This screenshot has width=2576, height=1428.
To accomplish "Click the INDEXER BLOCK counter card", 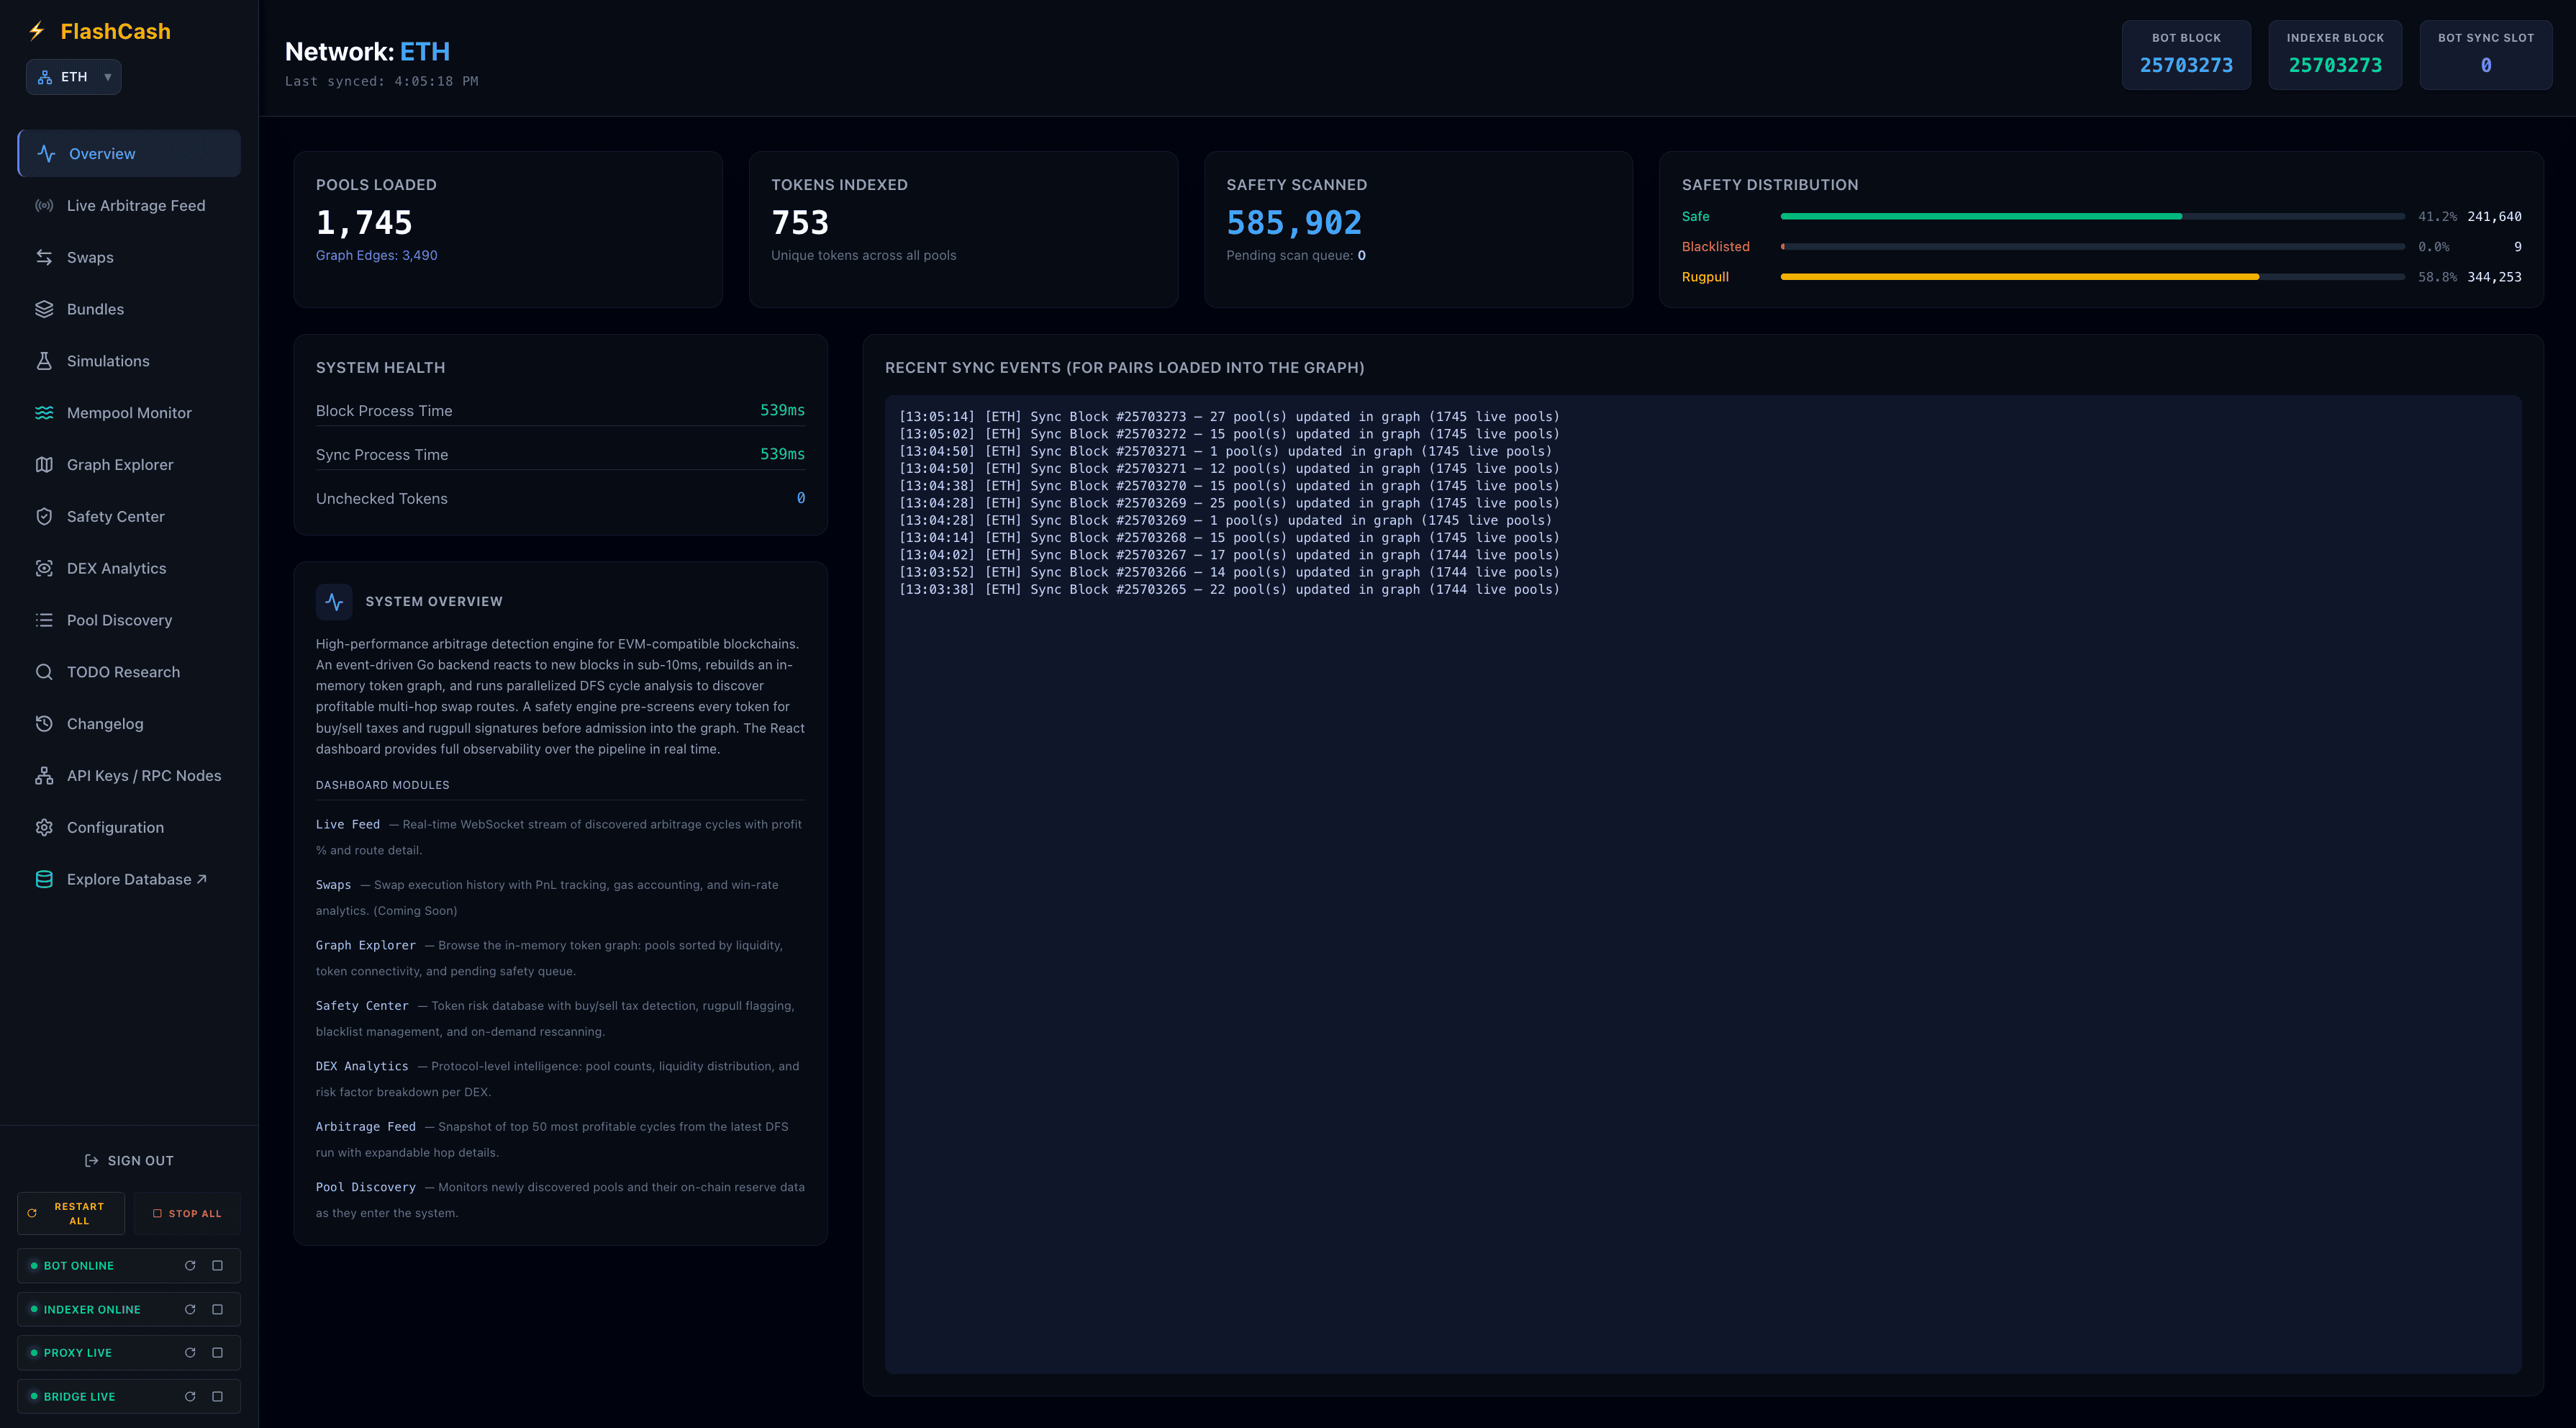I will 2335,55.
